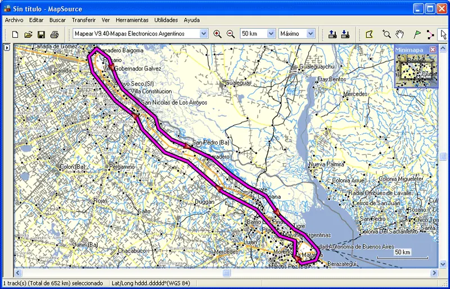Click the Fray Bentos map label
The width and height of the screenshot is (450, 289).
pos(331,79)
